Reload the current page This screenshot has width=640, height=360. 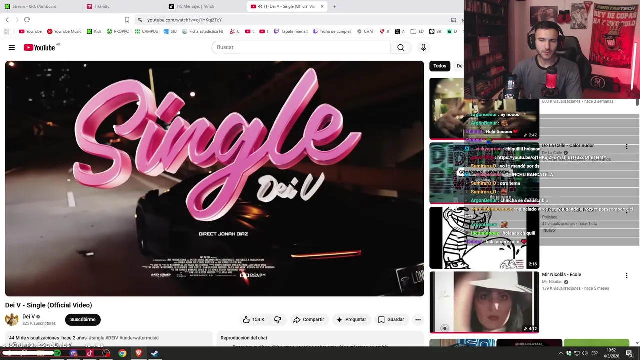tap(27, 20)
